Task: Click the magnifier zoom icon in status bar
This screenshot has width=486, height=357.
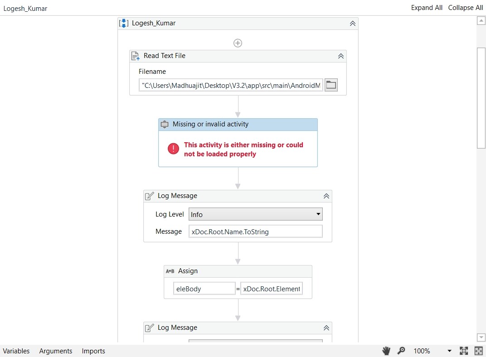Action: point(401,351)
